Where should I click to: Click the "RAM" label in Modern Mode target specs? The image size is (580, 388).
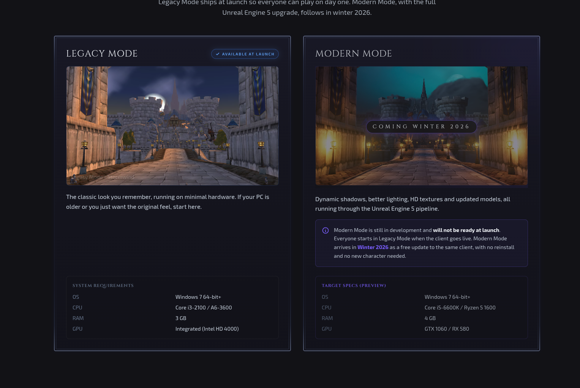coord(327,318)
